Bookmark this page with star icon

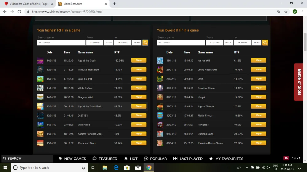click(x=286, y=12)
